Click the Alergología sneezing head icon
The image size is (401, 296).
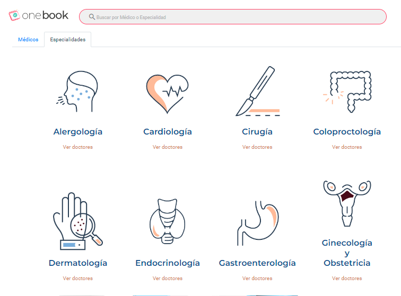(77, 92)
